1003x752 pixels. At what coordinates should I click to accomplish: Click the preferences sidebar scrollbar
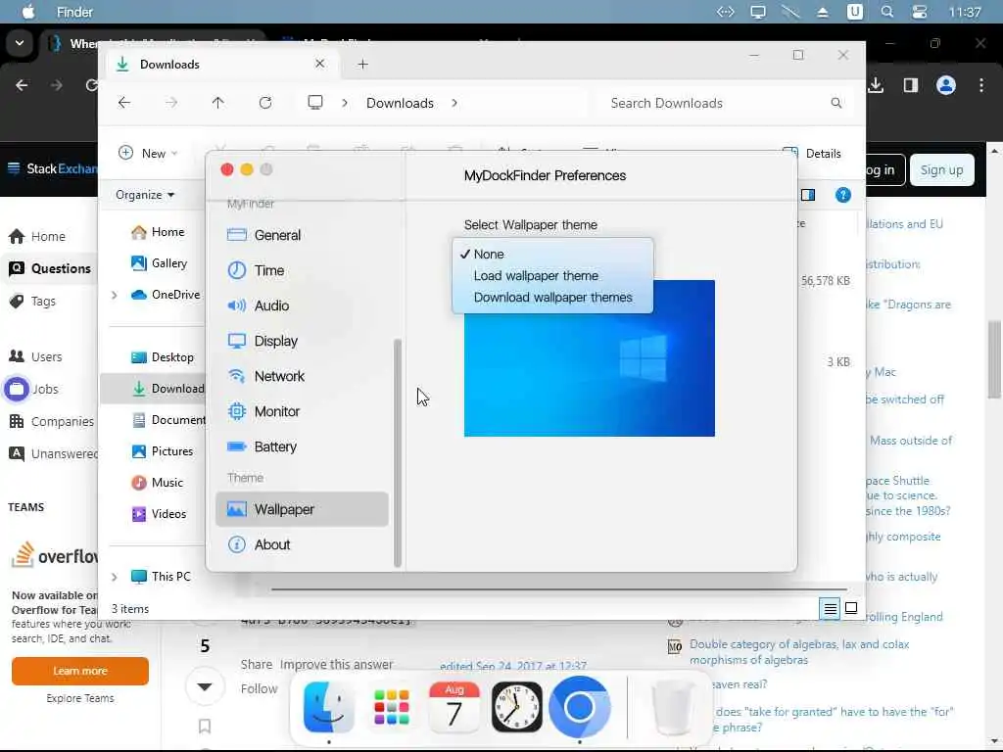pos(398,452)
